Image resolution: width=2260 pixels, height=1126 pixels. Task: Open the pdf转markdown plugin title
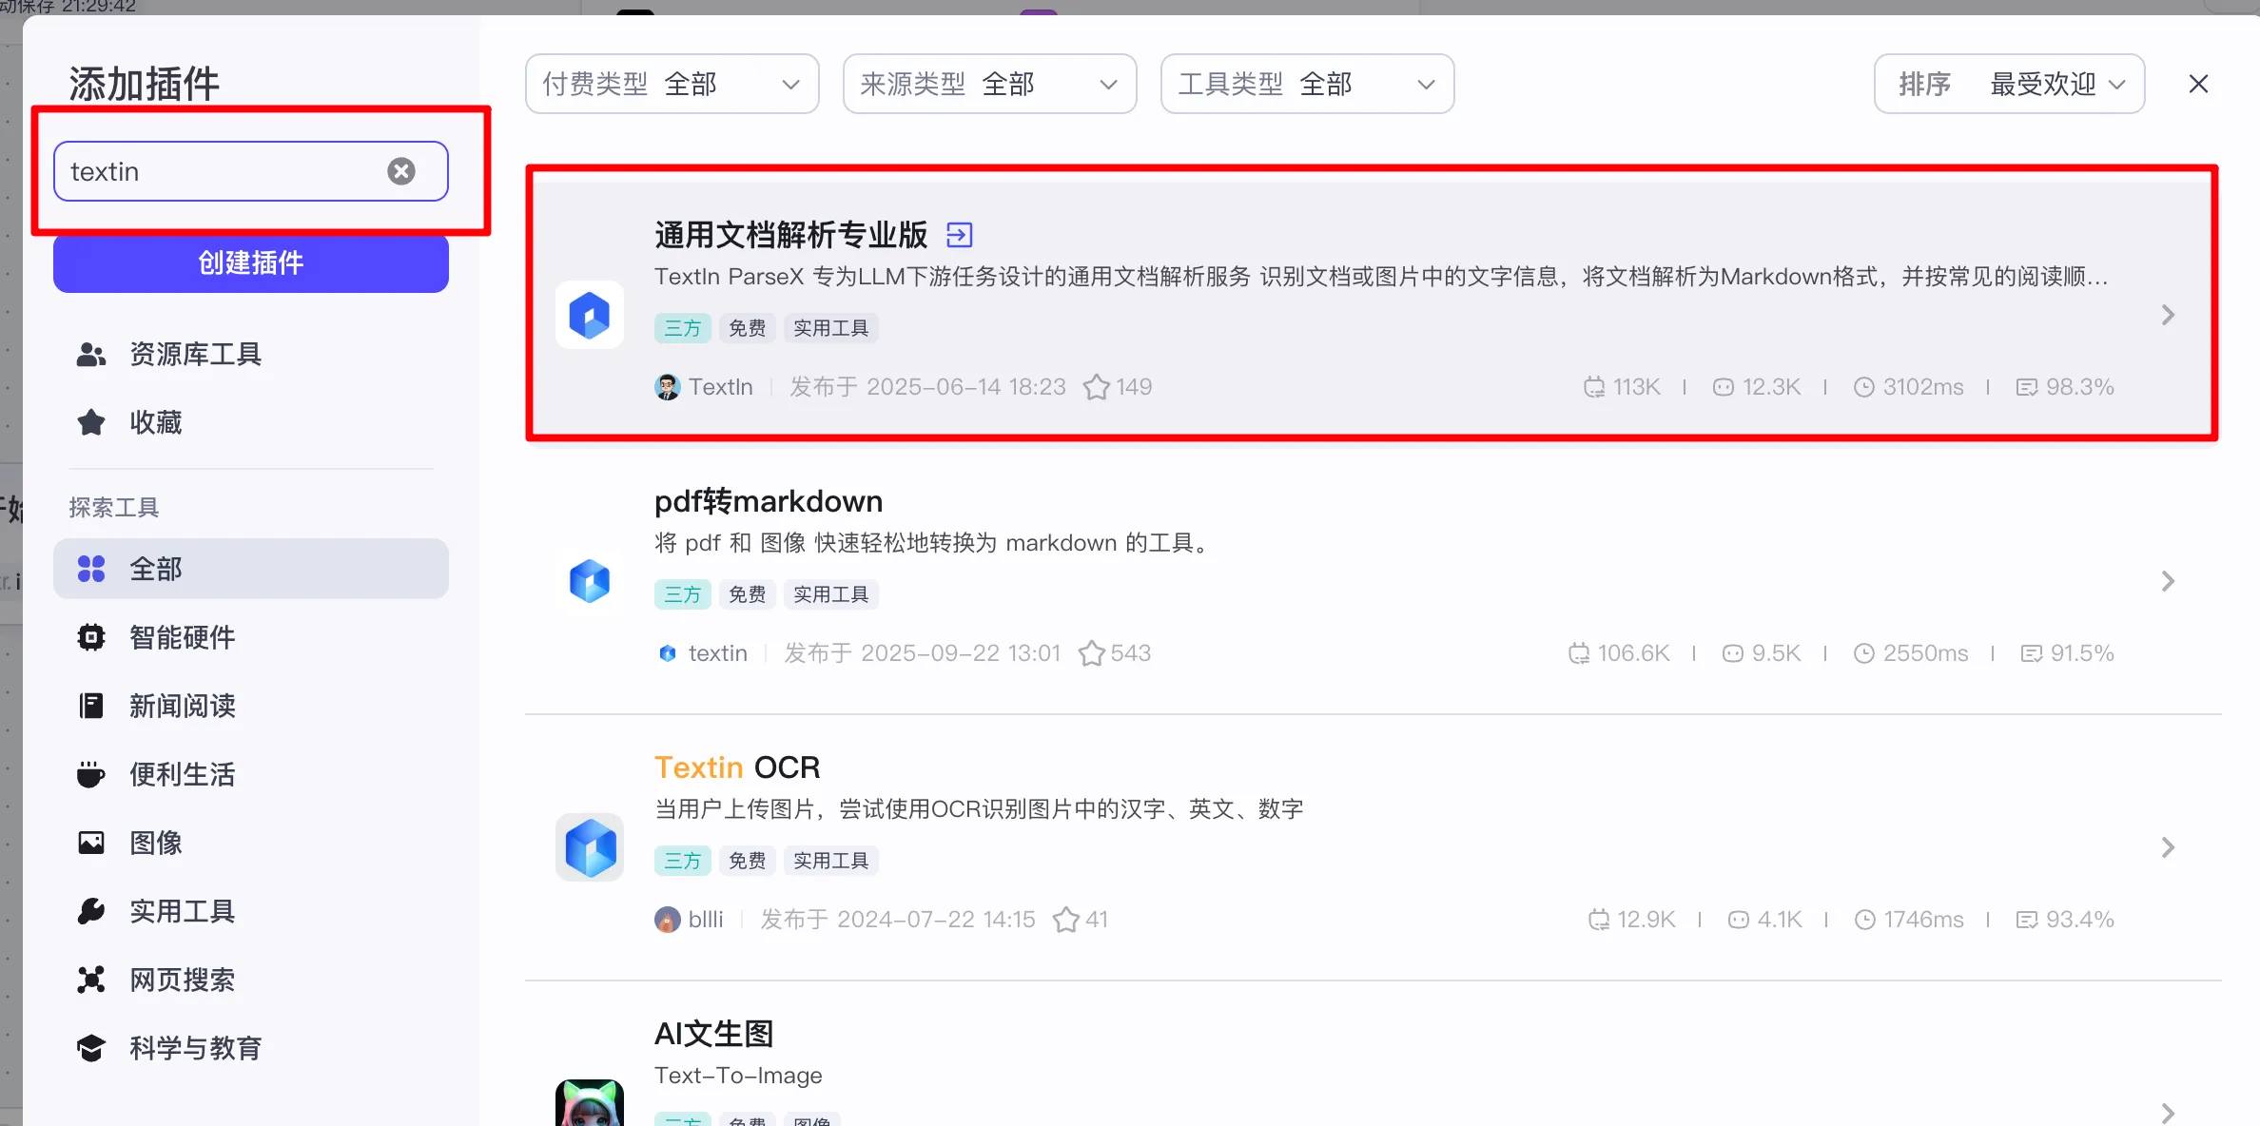[769, 500]
